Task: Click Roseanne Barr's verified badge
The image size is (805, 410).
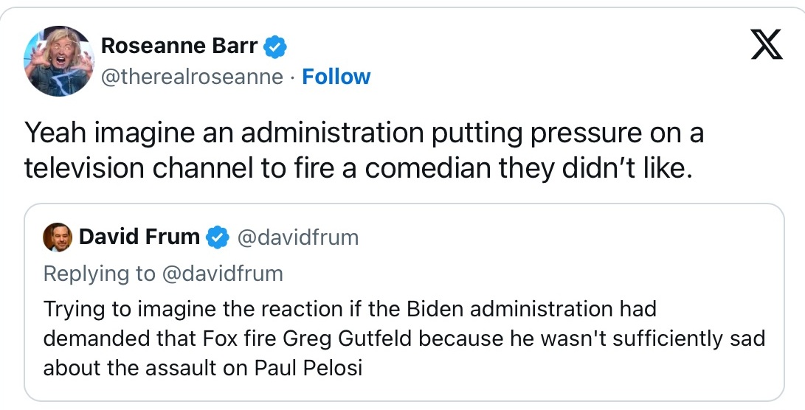Action: 275,46
